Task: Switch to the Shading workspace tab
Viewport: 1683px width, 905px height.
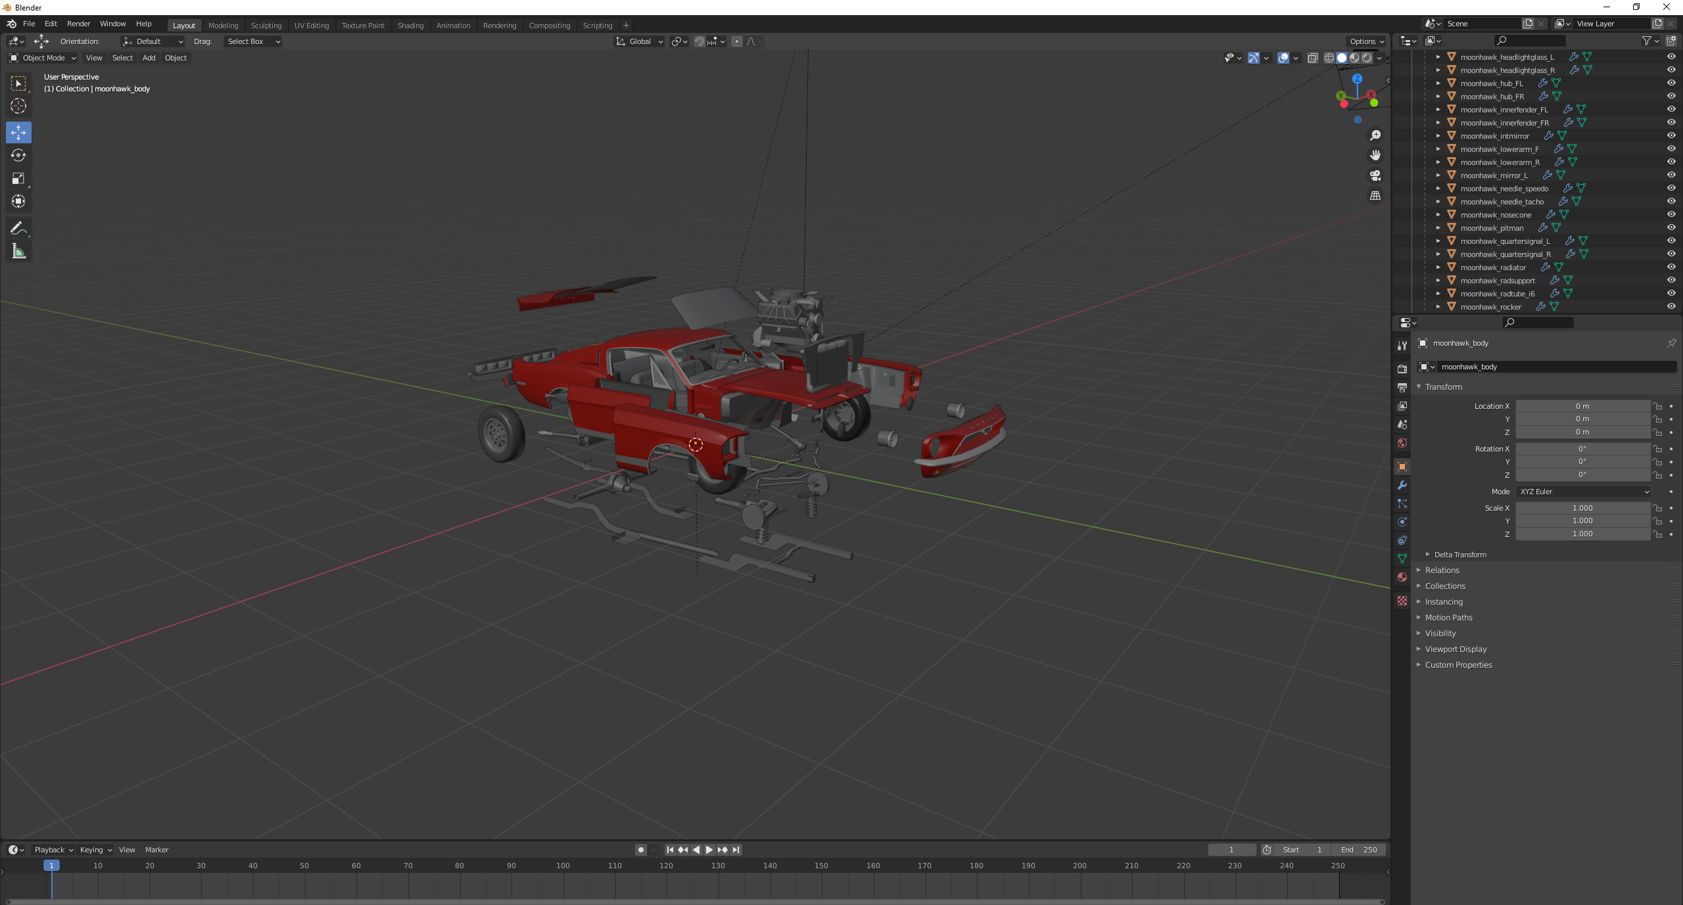Action: (x=410, y=26)
